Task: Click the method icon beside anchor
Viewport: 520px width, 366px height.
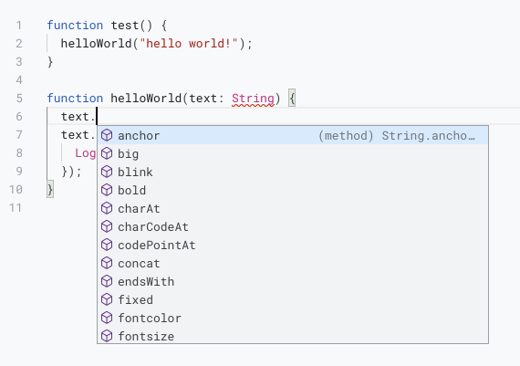Action: pos(107,135)
